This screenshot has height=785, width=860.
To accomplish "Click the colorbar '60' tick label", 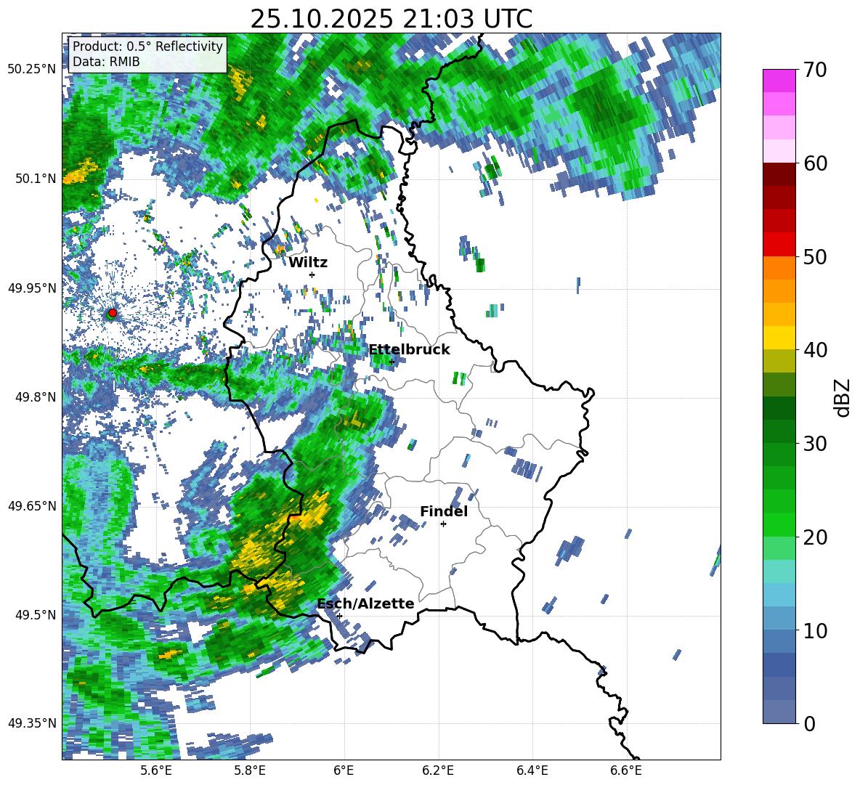I will click(x=815, y=163).
